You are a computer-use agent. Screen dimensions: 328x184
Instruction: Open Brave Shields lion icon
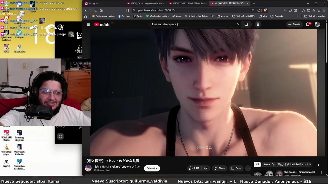(265, 10)
